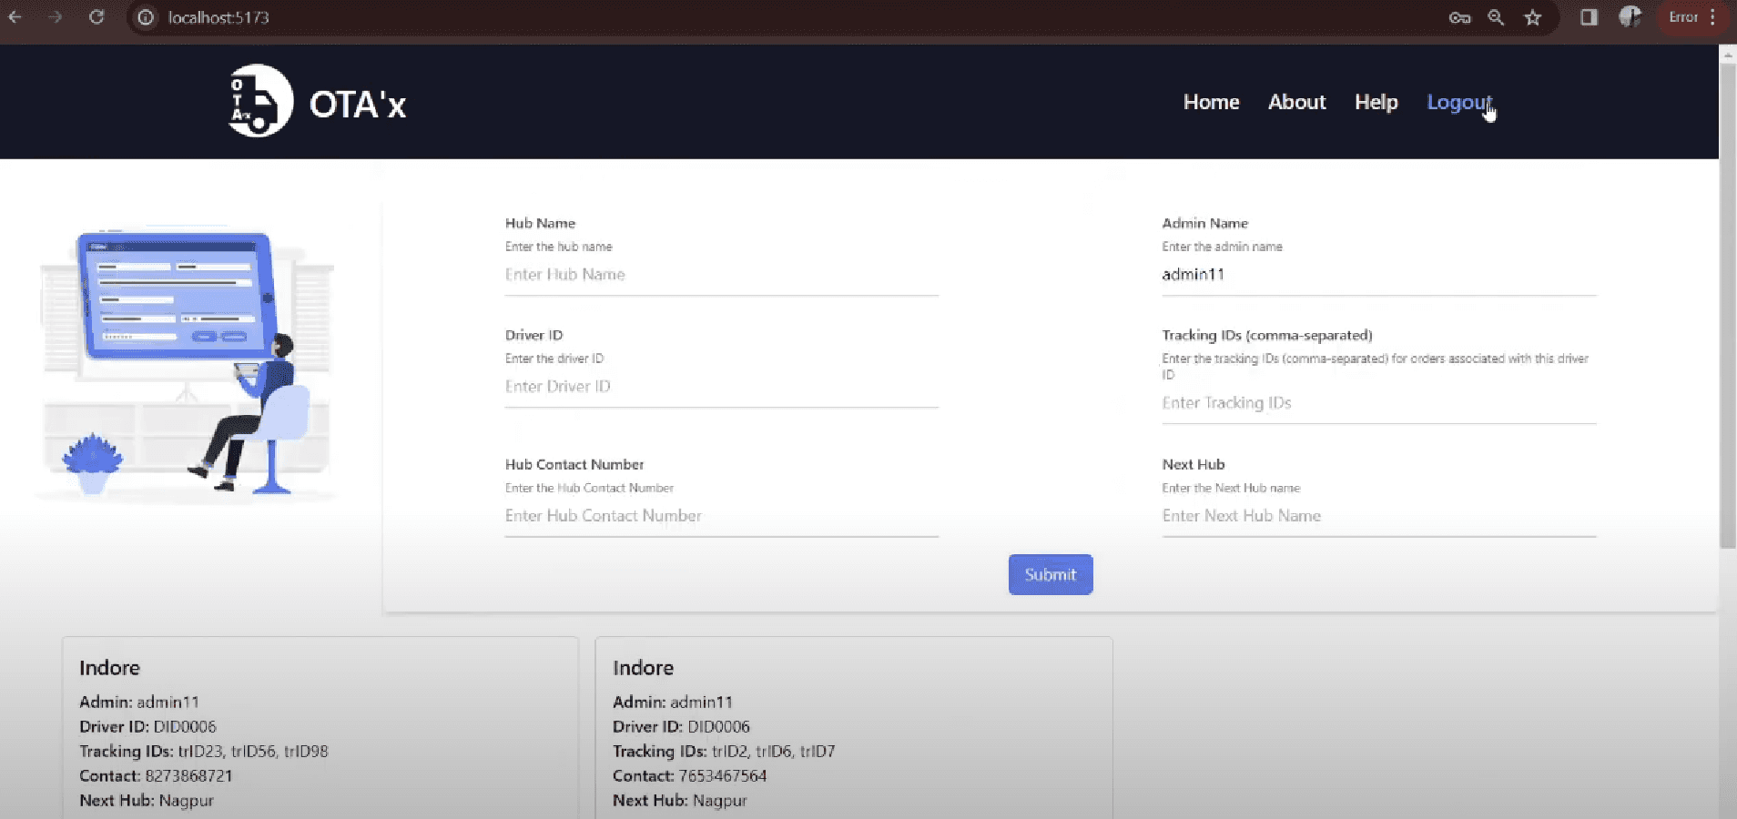This screenshot has height=819, width=1737.
Task: Click the Logout link
Action: [x=1459, y=102]
